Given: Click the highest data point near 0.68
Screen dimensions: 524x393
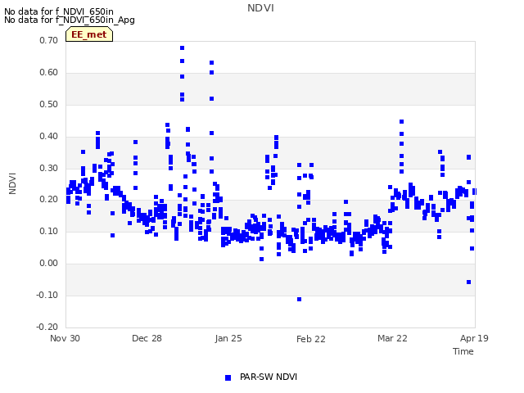Looking at the screenshot, I should (x=182, y=48).
